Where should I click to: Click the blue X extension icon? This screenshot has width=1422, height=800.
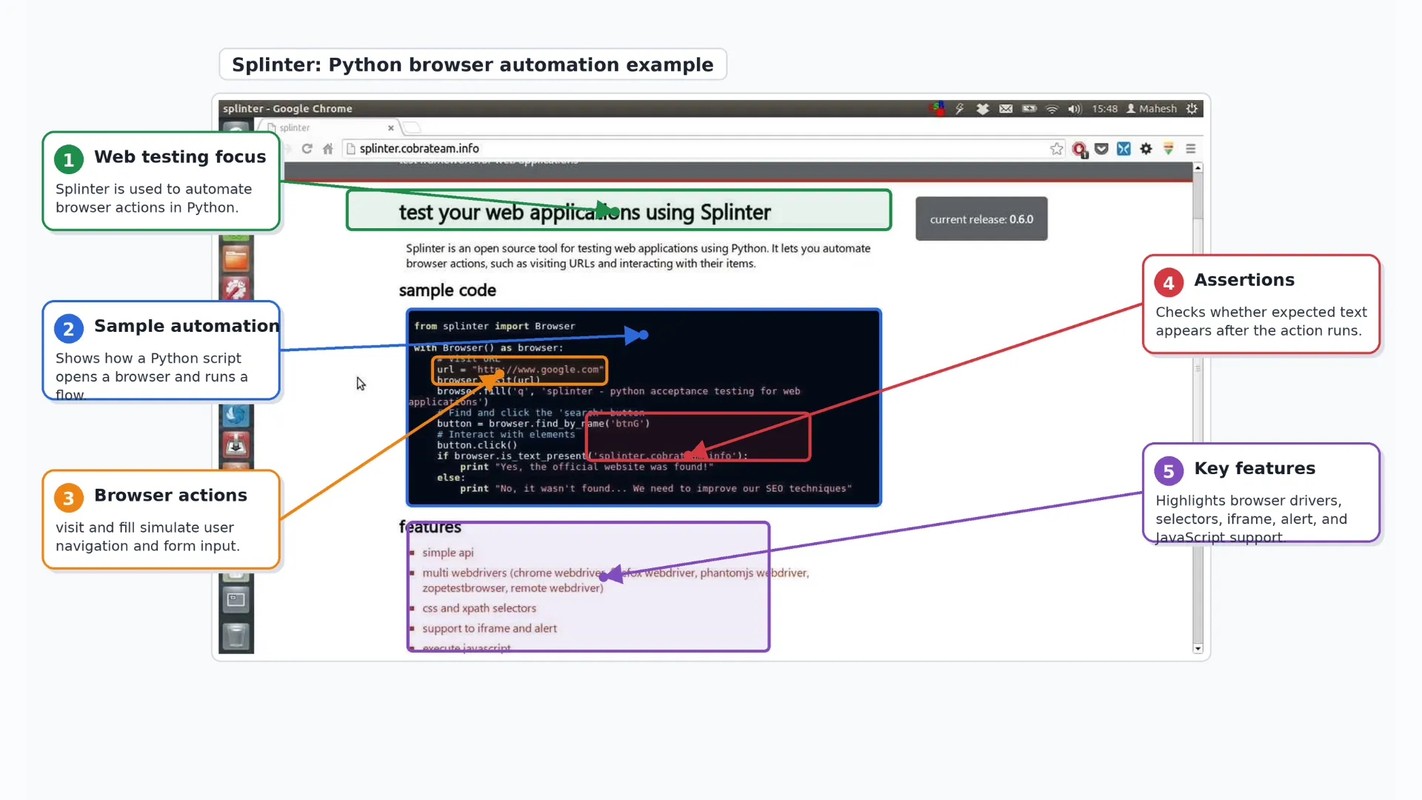1124,149
